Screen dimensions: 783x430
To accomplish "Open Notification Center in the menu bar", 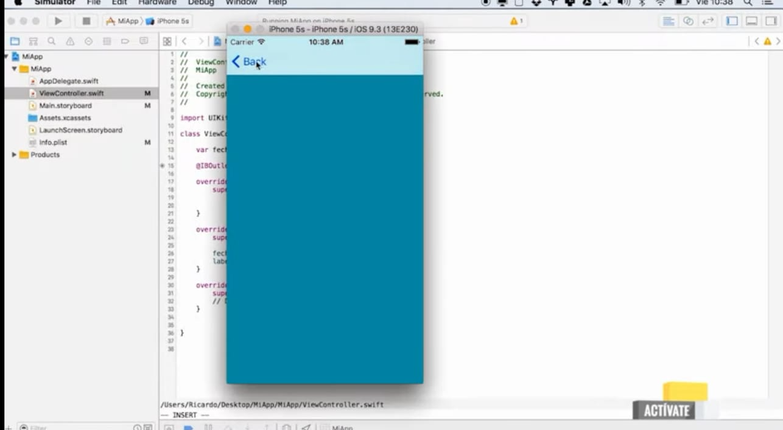I will (x=767, y=3).
